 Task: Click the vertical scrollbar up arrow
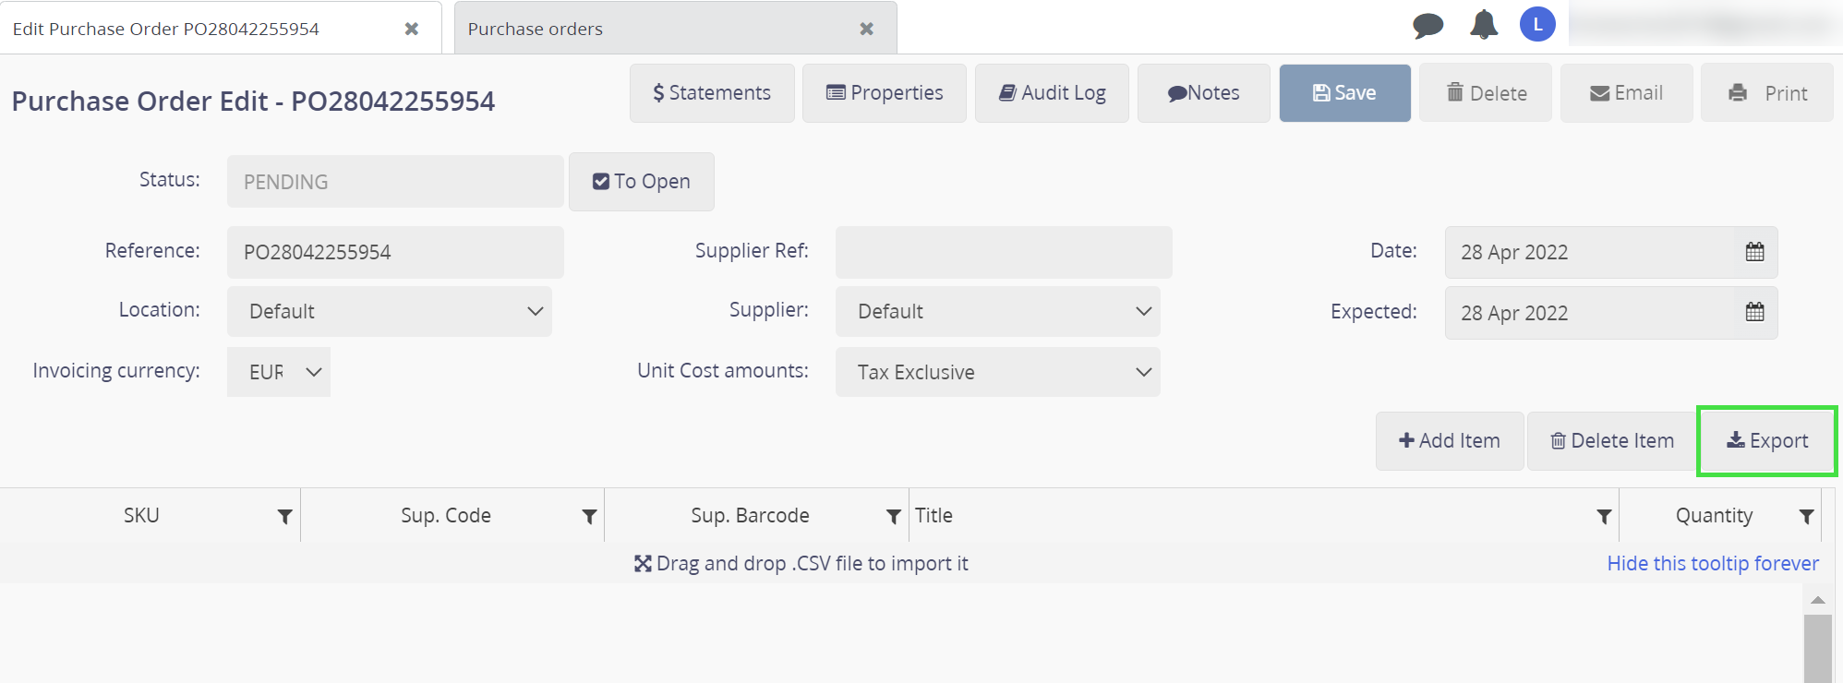pos(1817,600)
